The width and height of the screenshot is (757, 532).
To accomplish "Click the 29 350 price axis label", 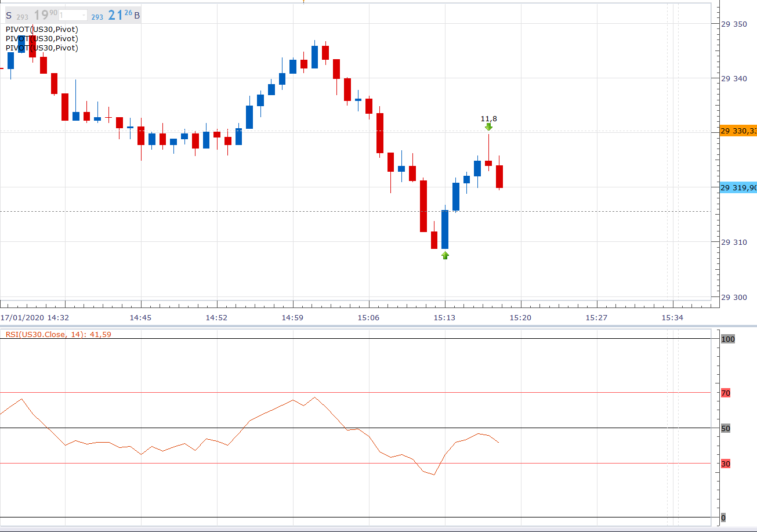I will click(734, 24).
